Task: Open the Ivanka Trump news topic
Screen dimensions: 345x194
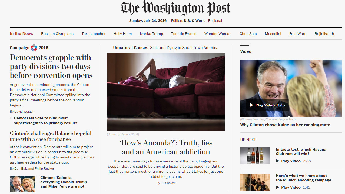Action: click(151, 34)
